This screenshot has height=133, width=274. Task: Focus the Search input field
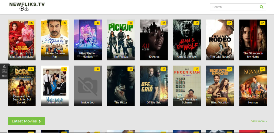235,7
